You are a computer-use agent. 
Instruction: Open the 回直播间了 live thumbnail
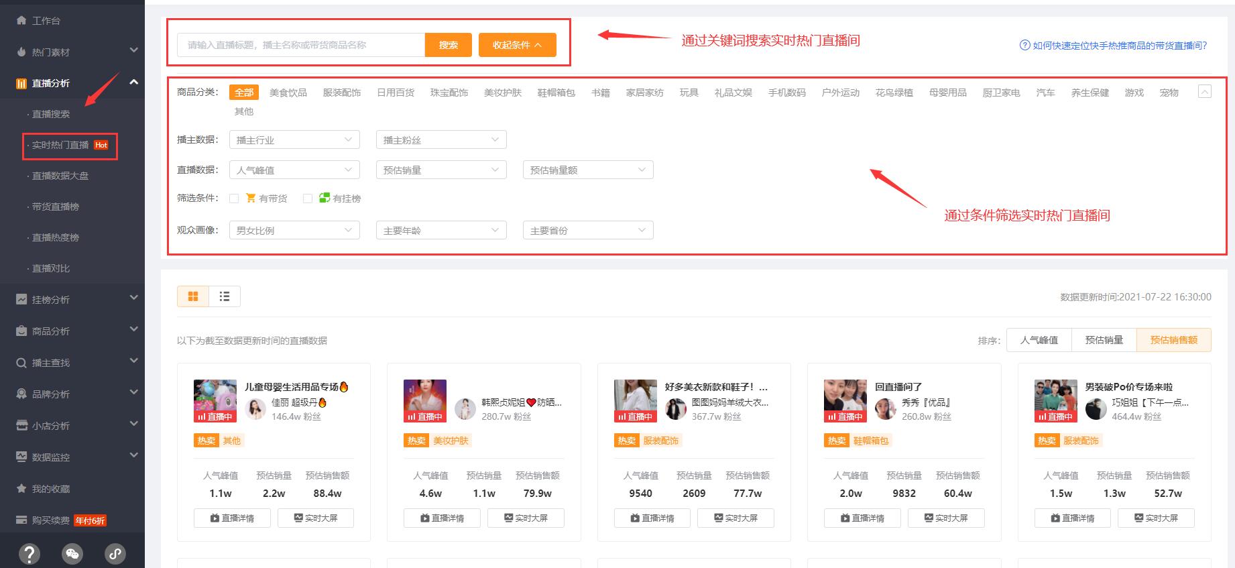[845, 401]
